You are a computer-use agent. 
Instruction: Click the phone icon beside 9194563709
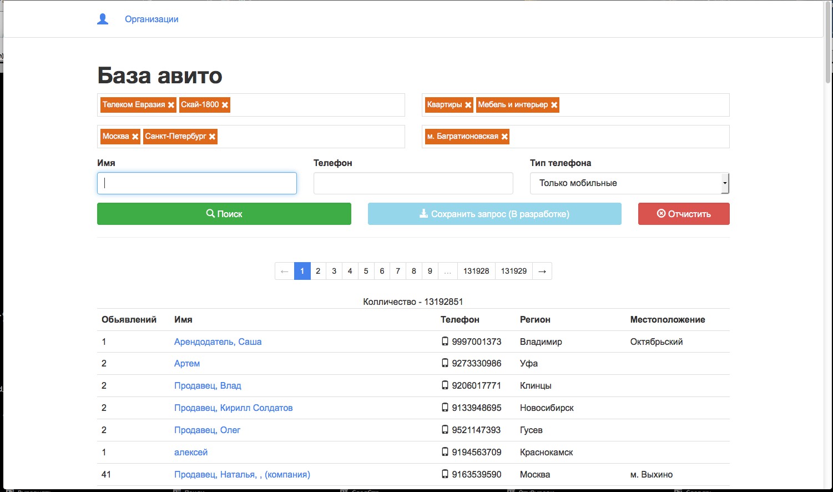click(445, 452)
